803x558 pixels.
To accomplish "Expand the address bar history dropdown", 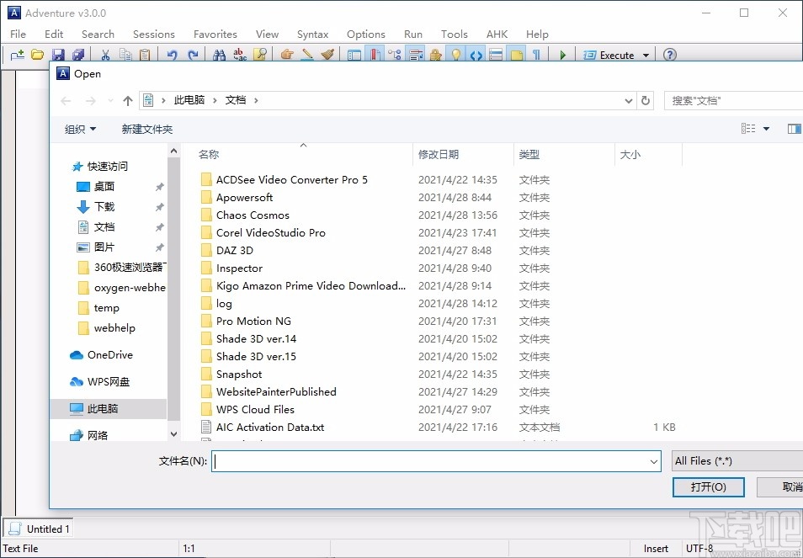I will pos(627,100).
